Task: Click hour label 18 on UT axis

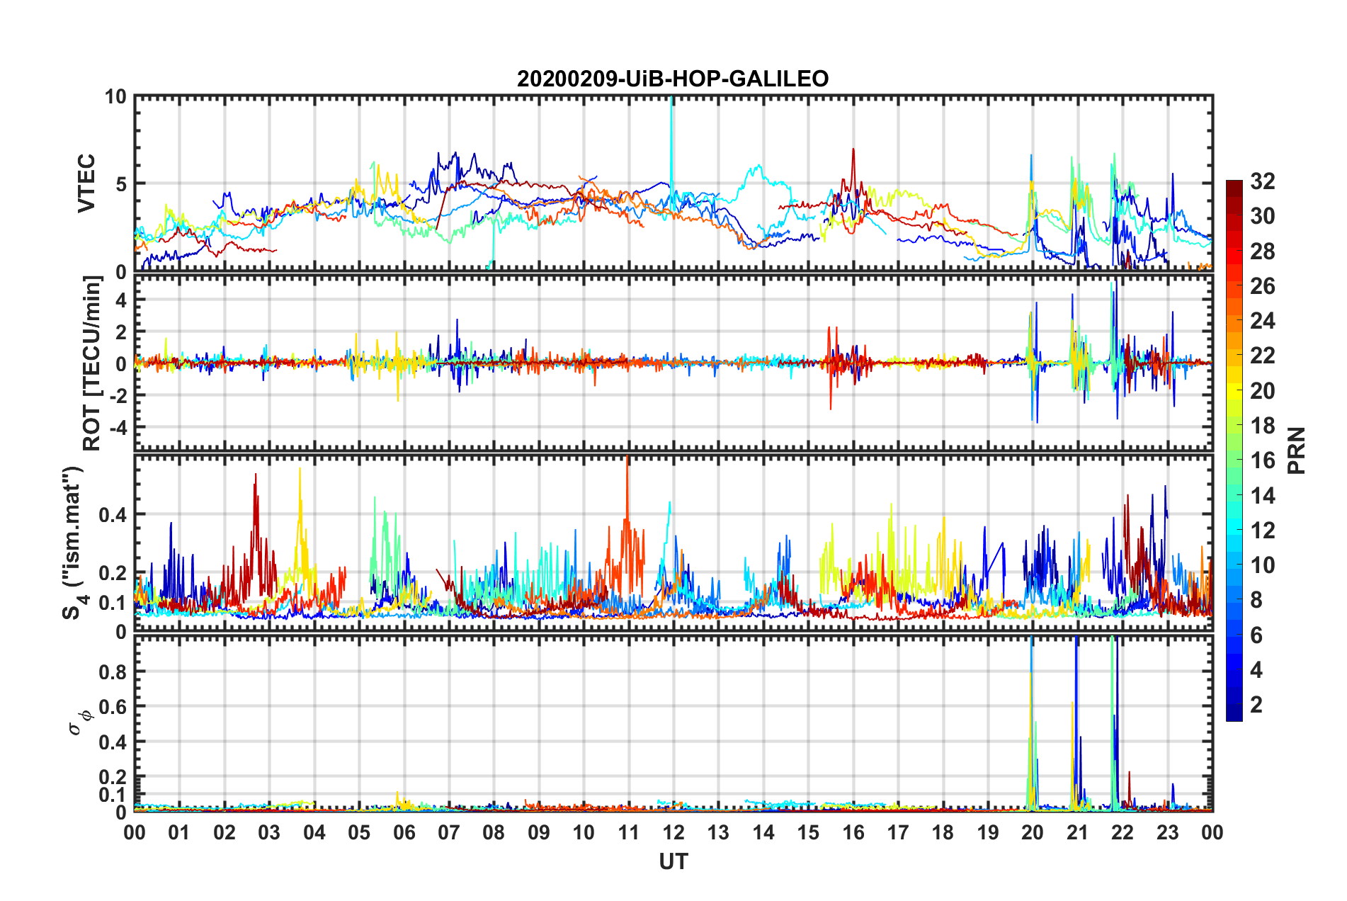Action: point(943,832)
